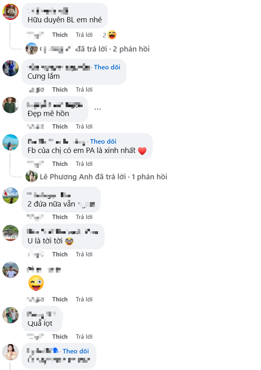Click the winking tongue emoji sticker

36,283
